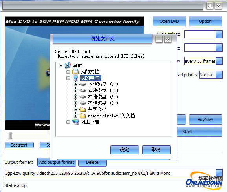Click the desktop icon beside 桌面

68,65
